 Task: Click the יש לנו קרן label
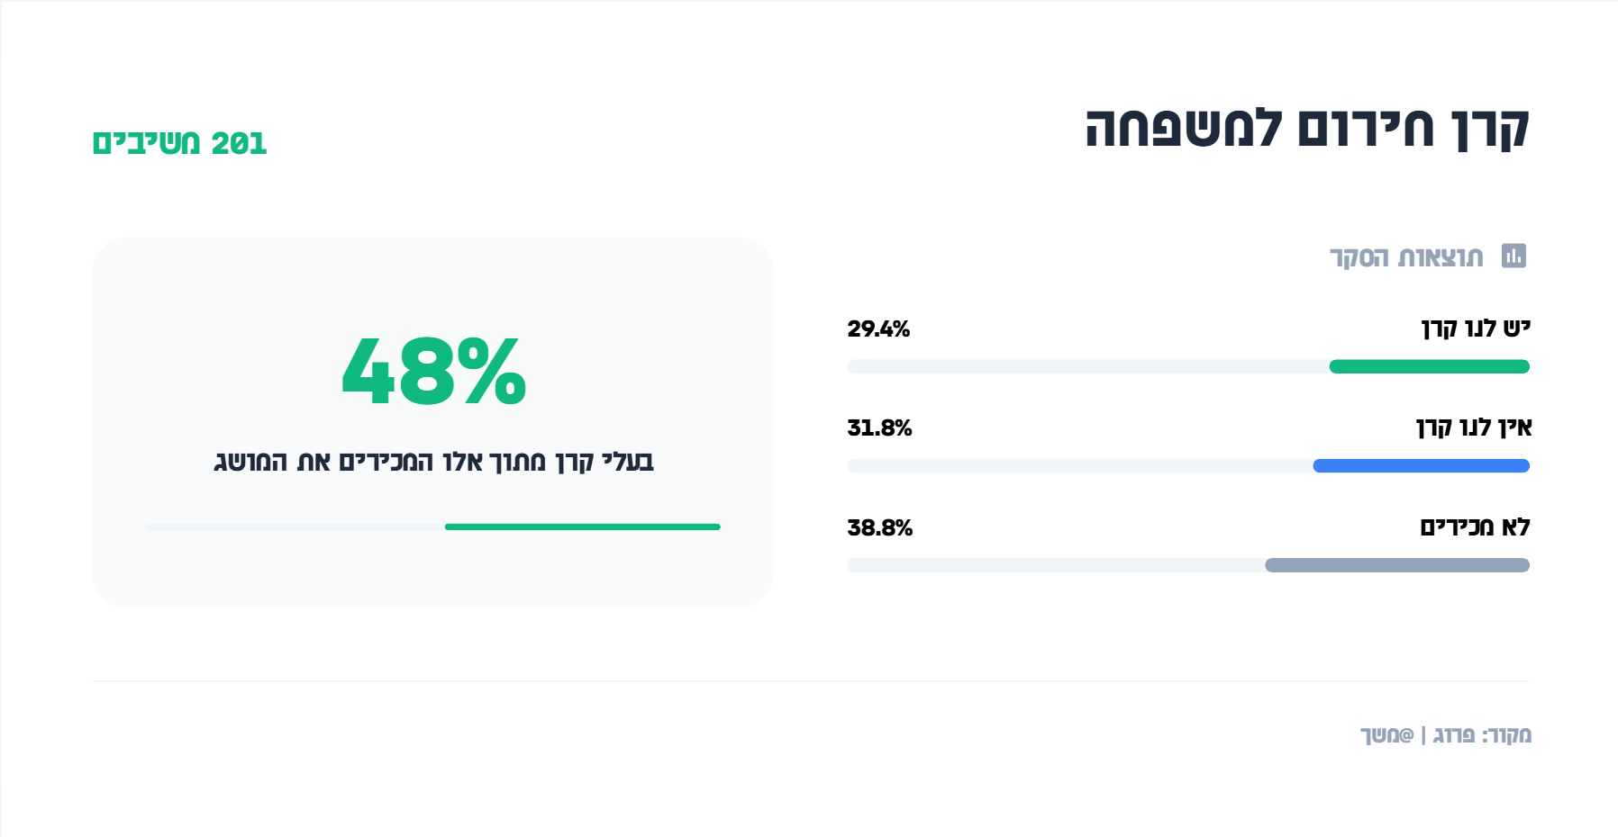pos(1476,328)
